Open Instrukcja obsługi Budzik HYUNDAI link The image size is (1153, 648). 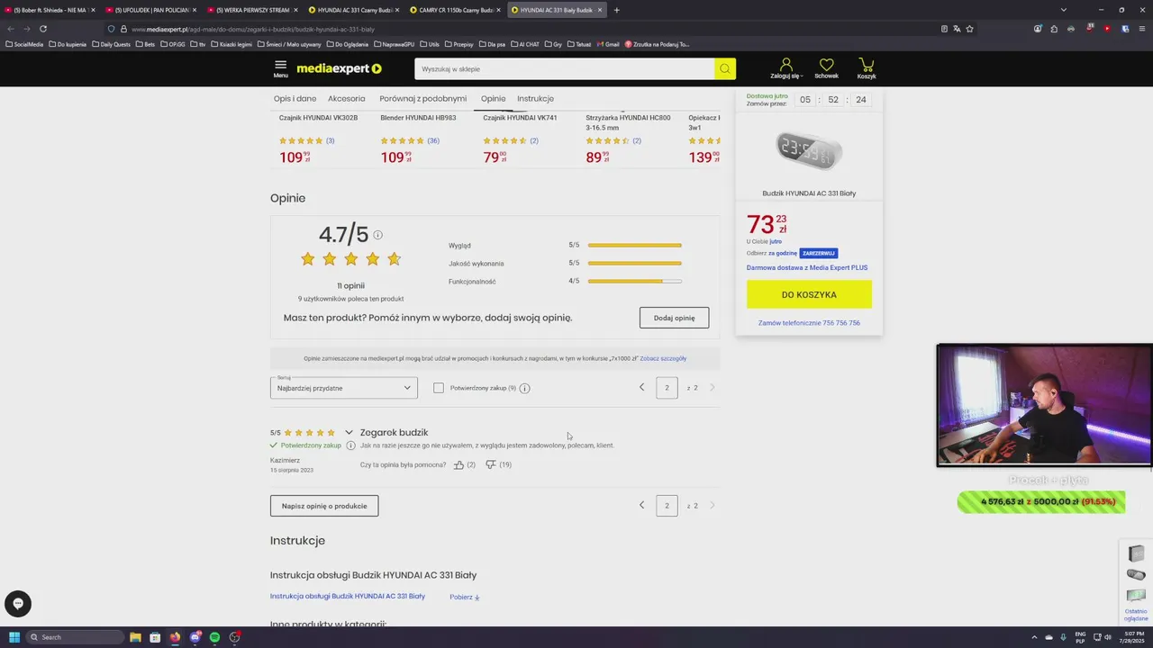348,596
